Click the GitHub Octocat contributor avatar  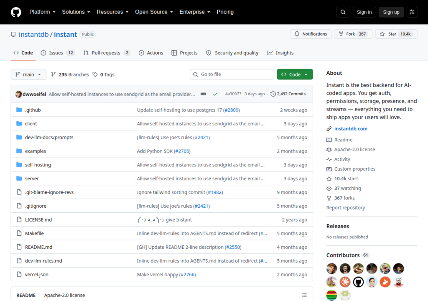tap(358, 282)
